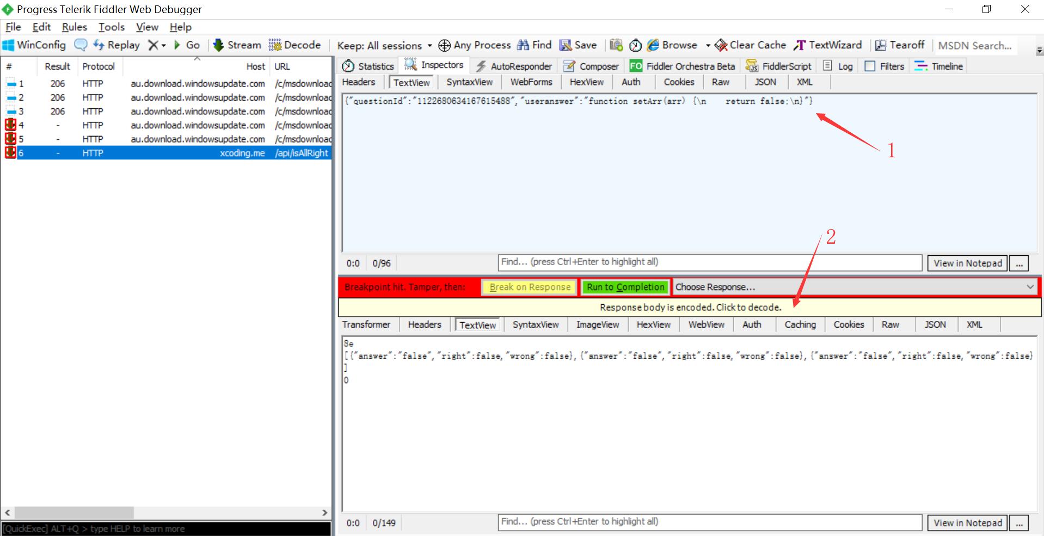
Task: Click the Go resume button
Action: tap(187, 45)
